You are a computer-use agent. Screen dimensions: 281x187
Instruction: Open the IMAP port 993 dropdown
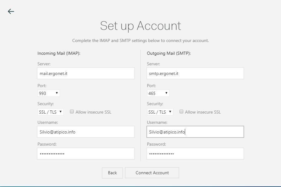click(x=49, y=93)
